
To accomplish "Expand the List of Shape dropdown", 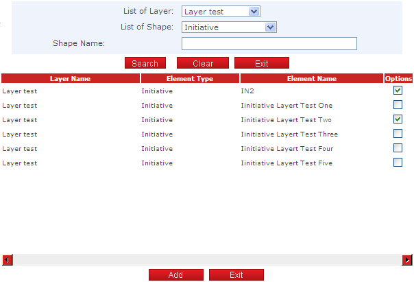I will pos(229,27).
